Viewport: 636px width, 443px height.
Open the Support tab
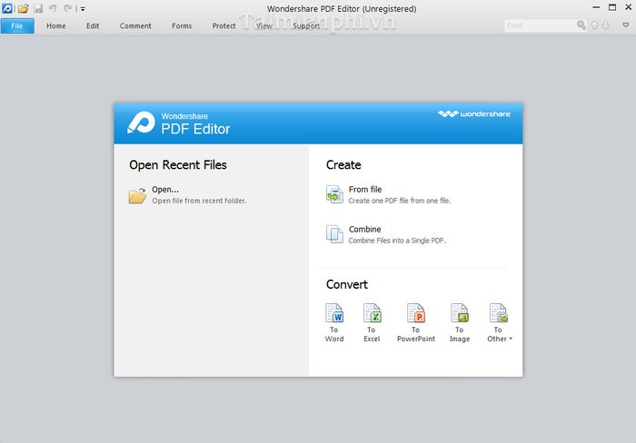point(306,26)
